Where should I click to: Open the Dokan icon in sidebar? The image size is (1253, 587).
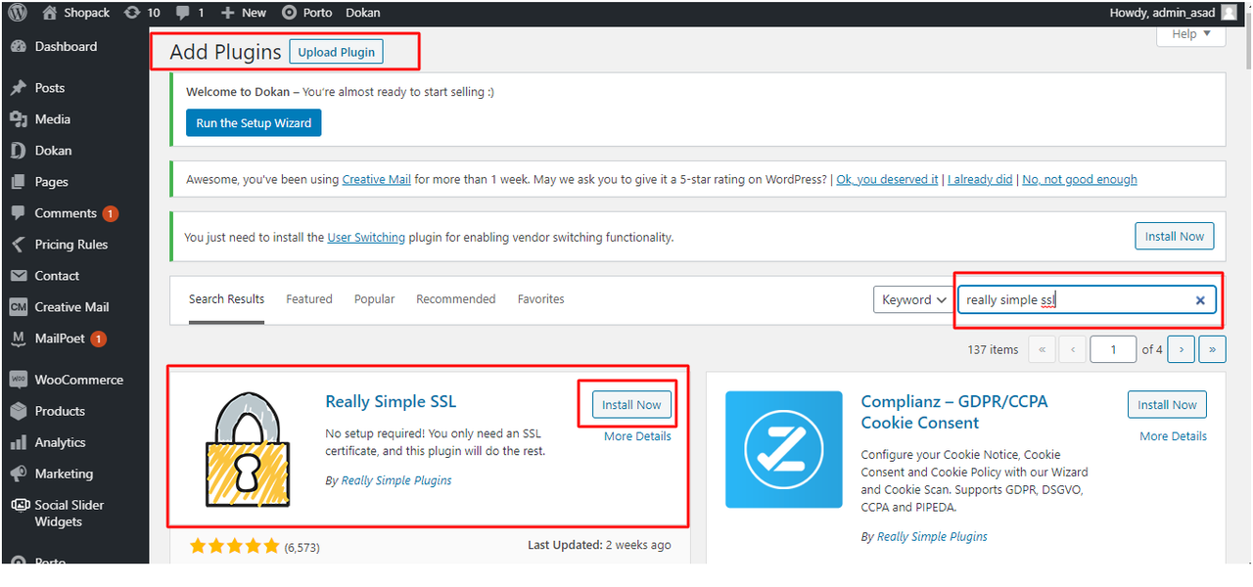pos(19,151)
